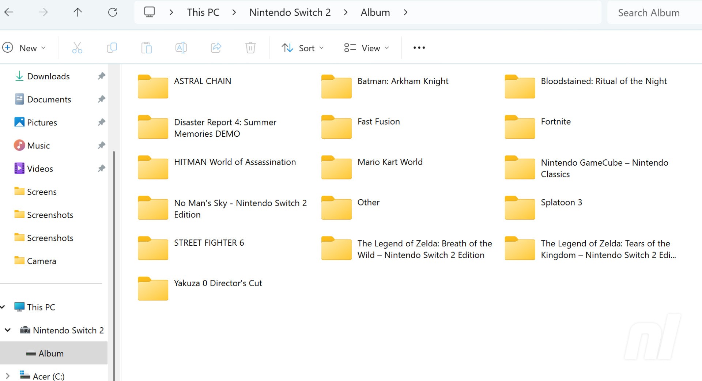Click the Delete trash icon
Image resolution: width=702 pixels, height=381 pixels.
(x=250, y=48)
